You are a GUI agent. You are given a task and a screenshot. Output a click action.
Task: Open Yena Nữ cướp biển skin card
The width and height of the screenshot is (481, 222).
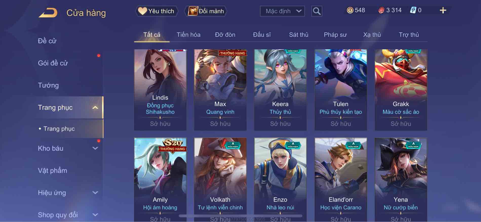pyautogui.click(x=401, y=180)
